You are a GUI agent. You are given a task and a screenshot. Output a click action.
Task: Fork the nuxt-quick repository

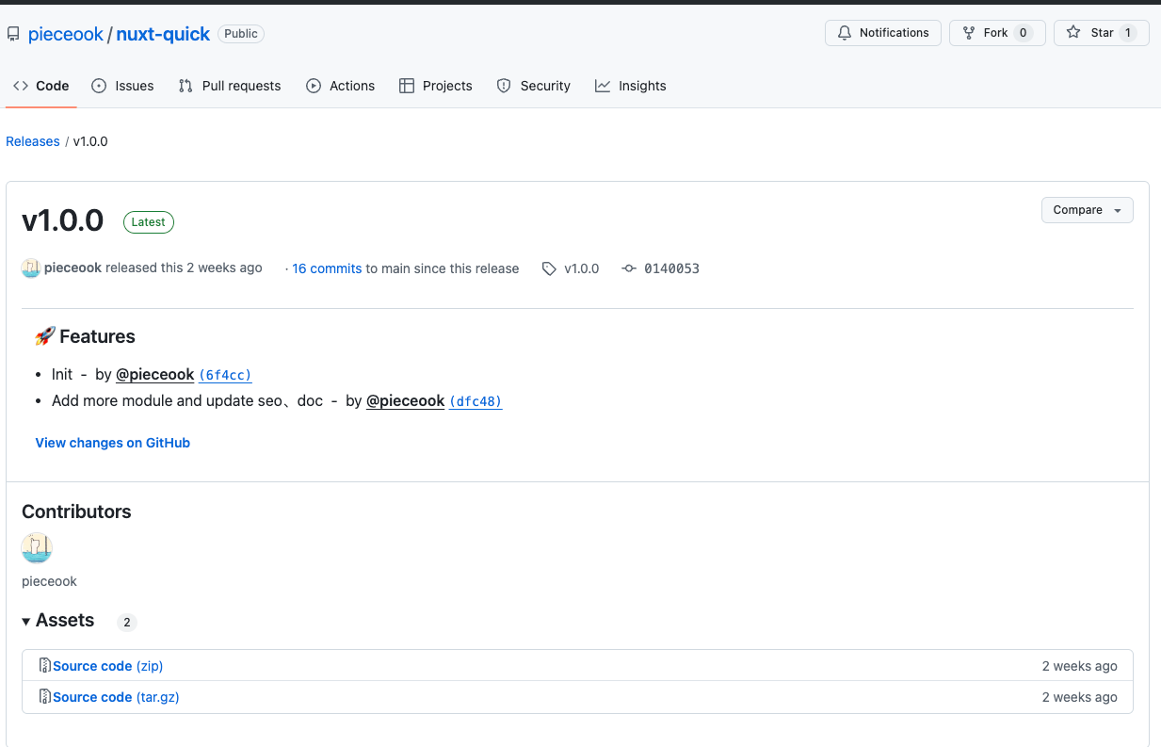coord(996,33)
